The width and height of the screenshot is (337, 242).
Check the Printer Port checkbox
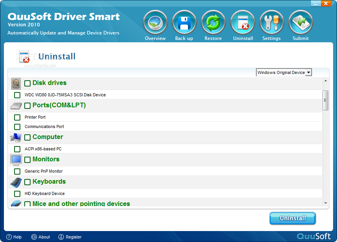click(x=17, y=117)
